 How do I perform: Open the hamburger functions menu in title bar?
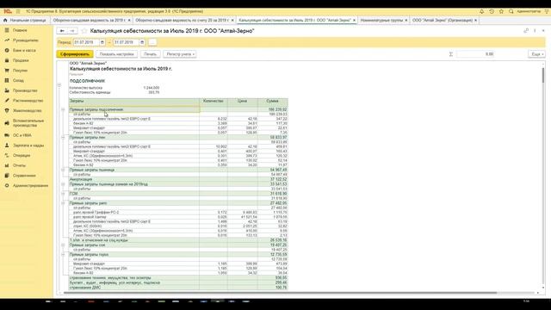pos(18,11)
